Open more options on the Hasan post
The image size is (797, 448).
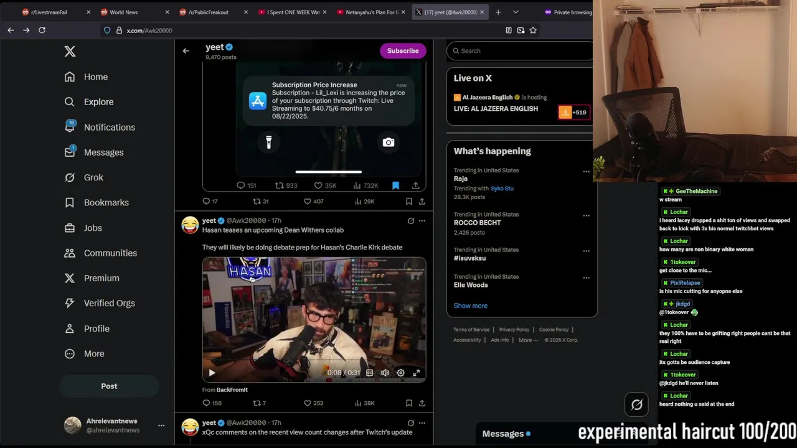coord(422,220)
